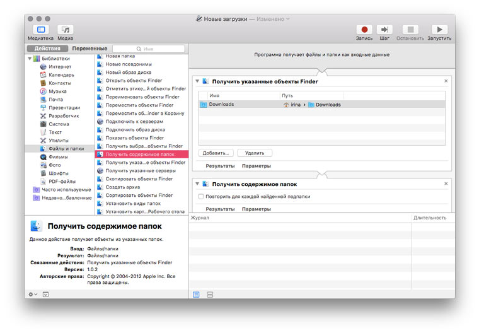Select the Переименовать объекты Finder action
479x333 pixels.
142,97
